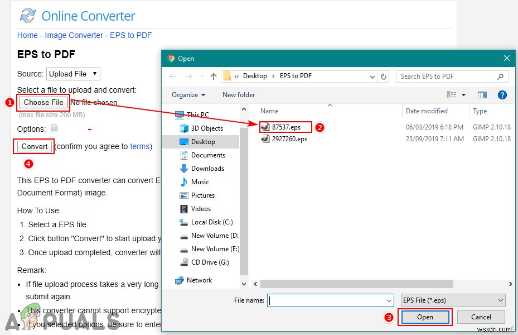Select the 87537.eps file
Image resolution: width=518 pixels, height=335 pixels.
click(285, 127)
